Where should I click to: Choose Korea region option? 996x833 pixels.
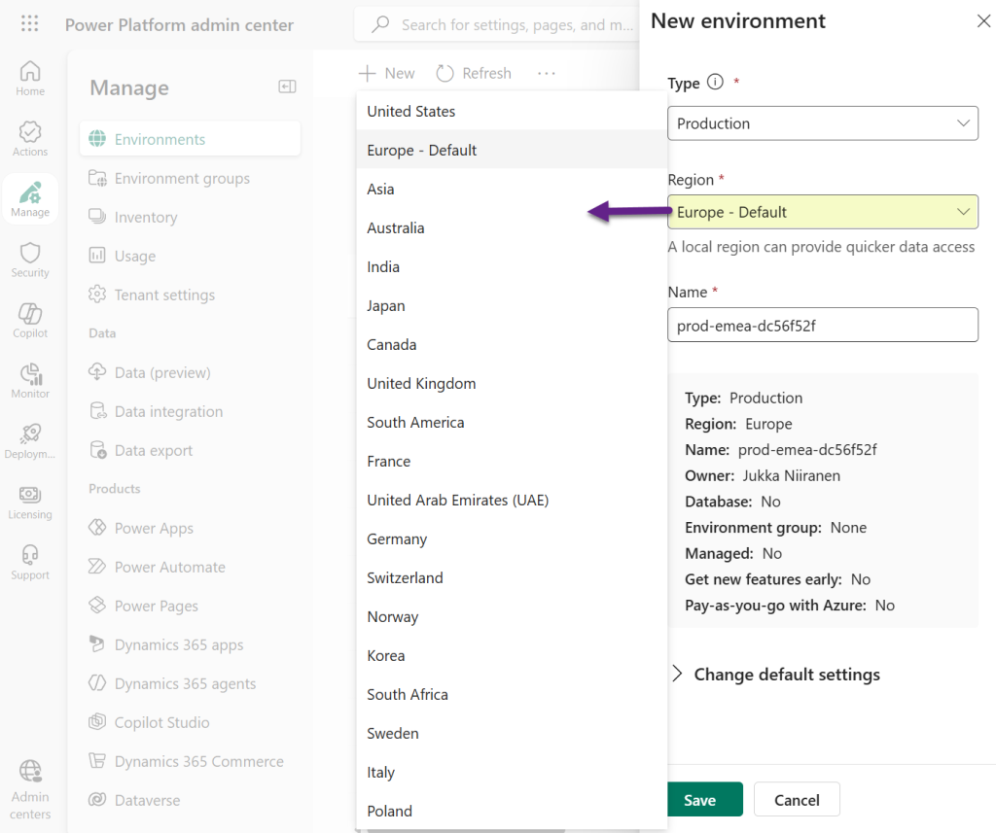click(x=512, y=656)
